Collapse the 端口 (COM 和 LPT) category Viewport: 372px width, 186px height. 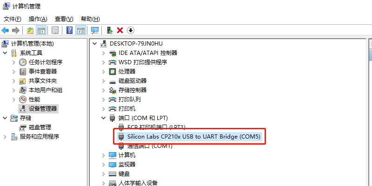coord(103,118)
